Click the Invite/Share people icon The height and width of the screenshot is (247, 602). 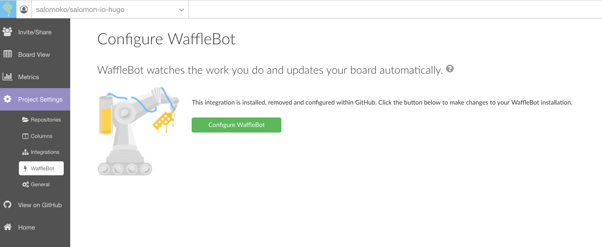tap(7, 32)
